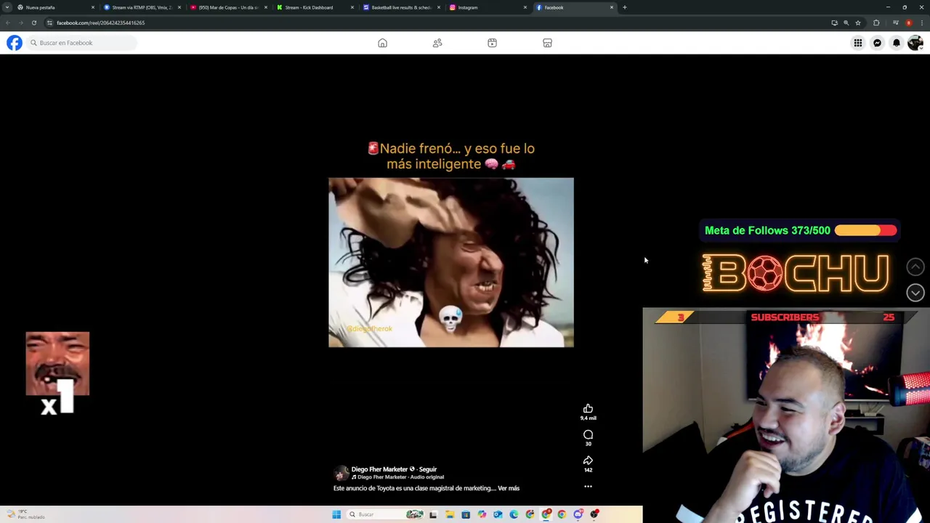930x523 pixels.
Task: Switch to Stream via RTMP tab
Action: click(x=141, y=7)
